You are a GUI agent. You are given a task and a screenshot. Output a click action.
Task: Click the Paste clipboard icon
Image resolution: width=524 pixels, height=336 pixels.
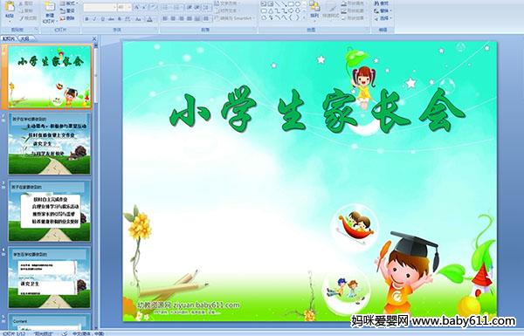pyautogui.click(x=10, y=7)
